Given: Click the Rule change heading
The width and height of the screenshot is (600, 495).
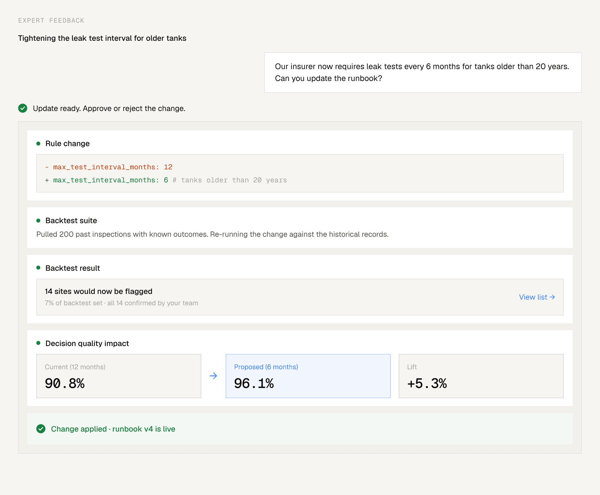Looking at the screenshot, I should pyautogui.click(x=67, y=143).
